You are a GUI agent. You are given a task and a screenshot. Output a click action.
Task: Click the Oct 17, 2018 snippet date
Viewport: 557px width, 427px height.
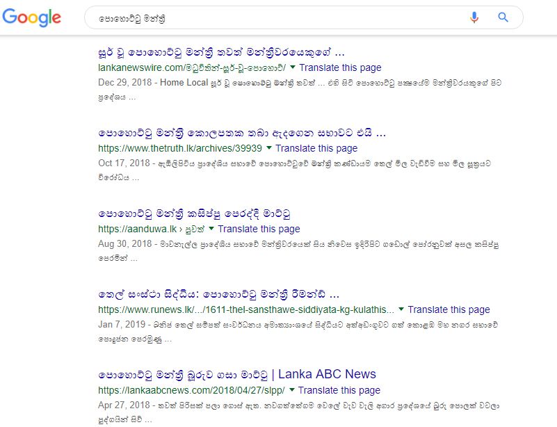[124, 163]
